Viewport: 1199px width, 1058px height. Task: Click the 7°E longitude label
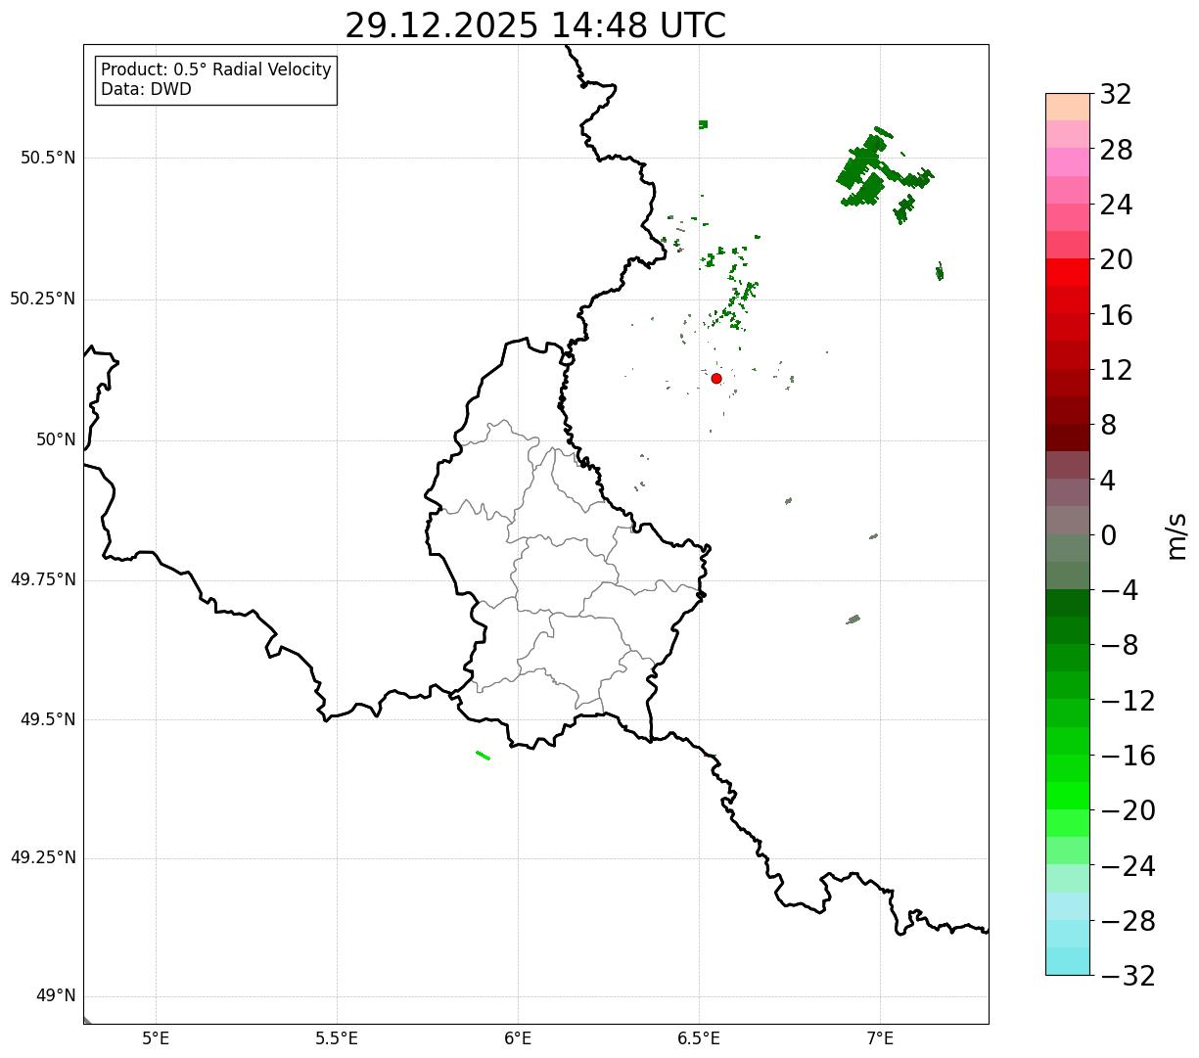click(x=880, y=1037)
